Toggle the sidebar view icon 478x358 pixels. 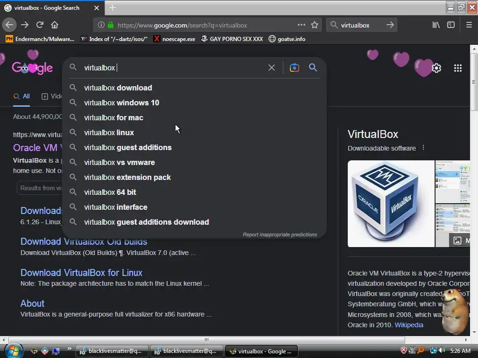coord(451,25)
